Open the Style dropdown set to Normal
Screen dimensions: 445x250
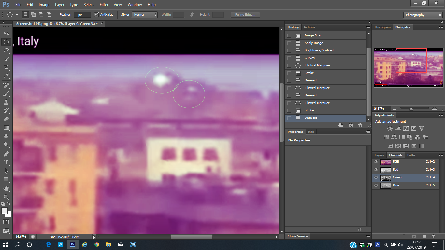145,15
